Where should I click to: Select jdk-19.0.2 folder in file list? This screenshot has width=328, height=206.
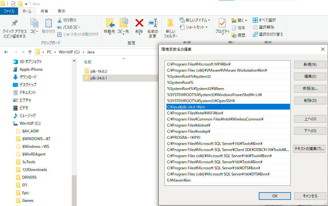(98, 71)
